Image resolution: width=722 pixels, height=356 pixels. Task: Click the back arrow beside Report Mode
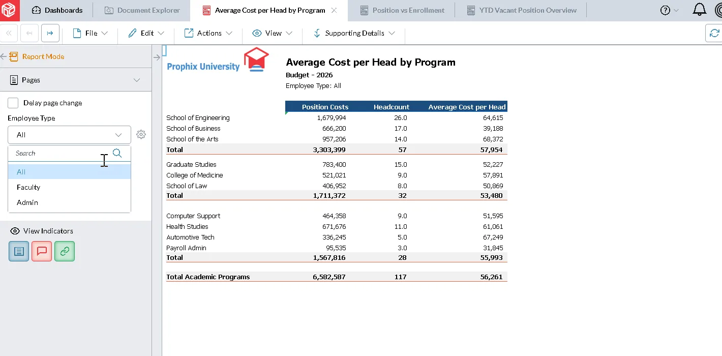[x=4, y=56]
